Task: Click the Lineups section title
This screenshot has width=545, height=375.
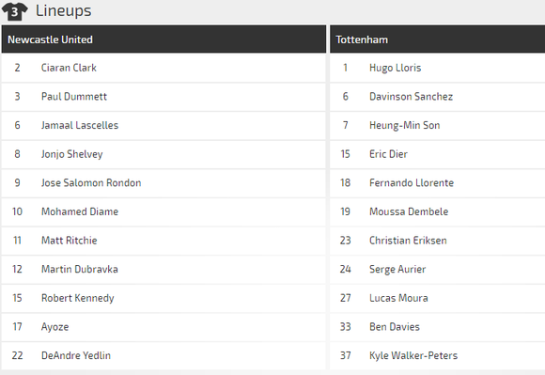Action: pyautogui.click(x=64, y=10)
